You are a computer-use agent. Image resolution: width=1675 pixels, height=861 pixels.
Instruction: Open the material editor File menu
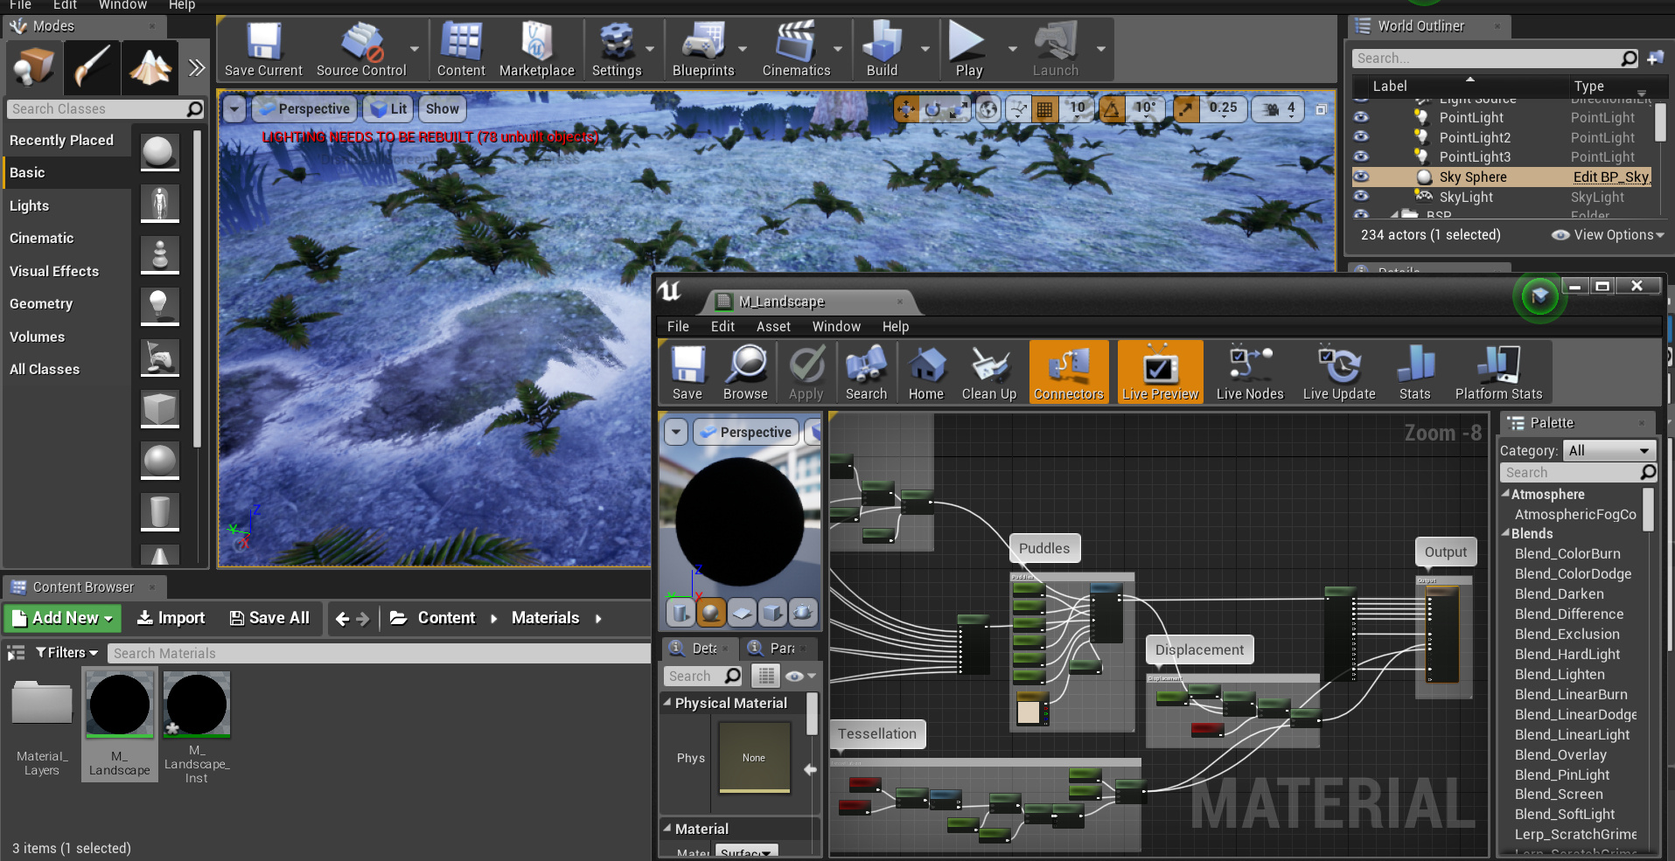pos(678,327)
